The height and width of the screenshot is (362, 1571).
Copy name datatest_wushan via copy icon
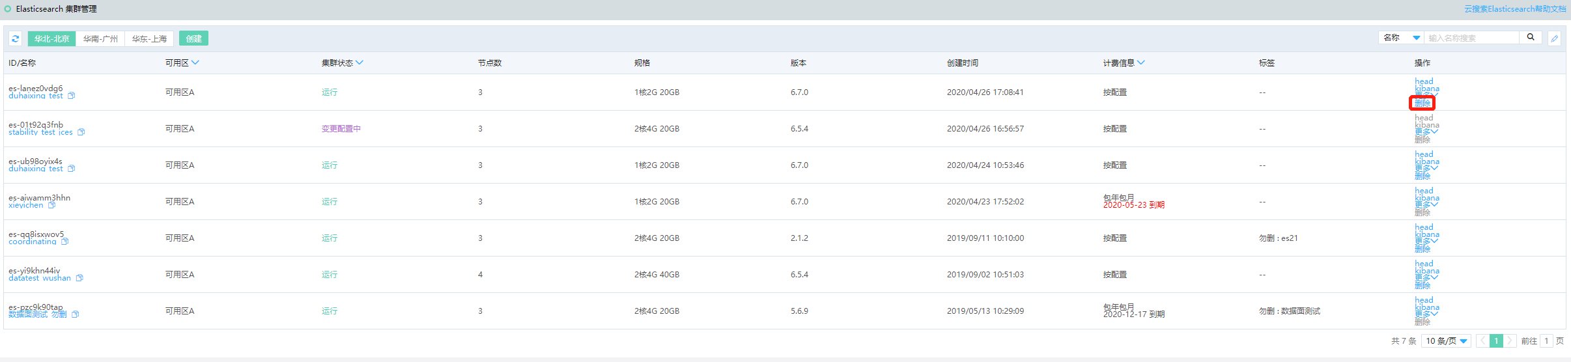click(79, 278)
